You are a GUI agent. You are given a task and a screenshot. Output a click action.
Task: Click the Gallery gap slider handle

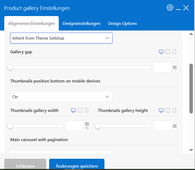(x=10, y=67)
